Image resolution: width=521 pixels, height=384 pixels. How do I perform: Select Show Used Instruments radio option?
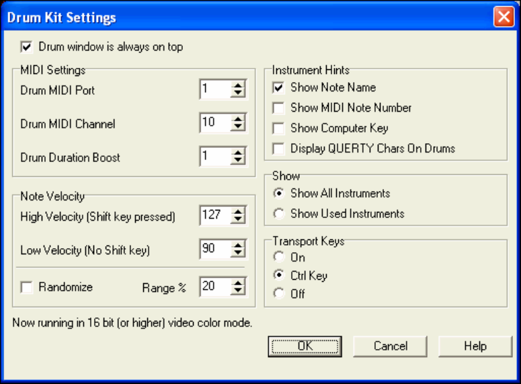[278, 214]
